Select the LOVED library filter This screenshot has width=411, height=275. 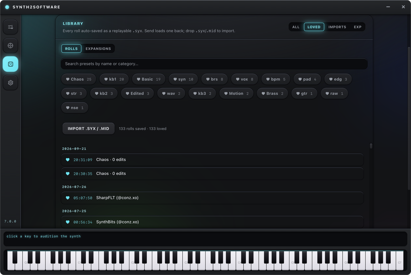coord(314,27)
